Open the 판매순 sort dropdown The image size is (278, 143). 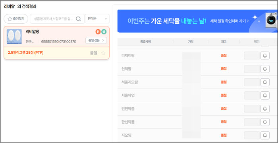coord(97,19)
